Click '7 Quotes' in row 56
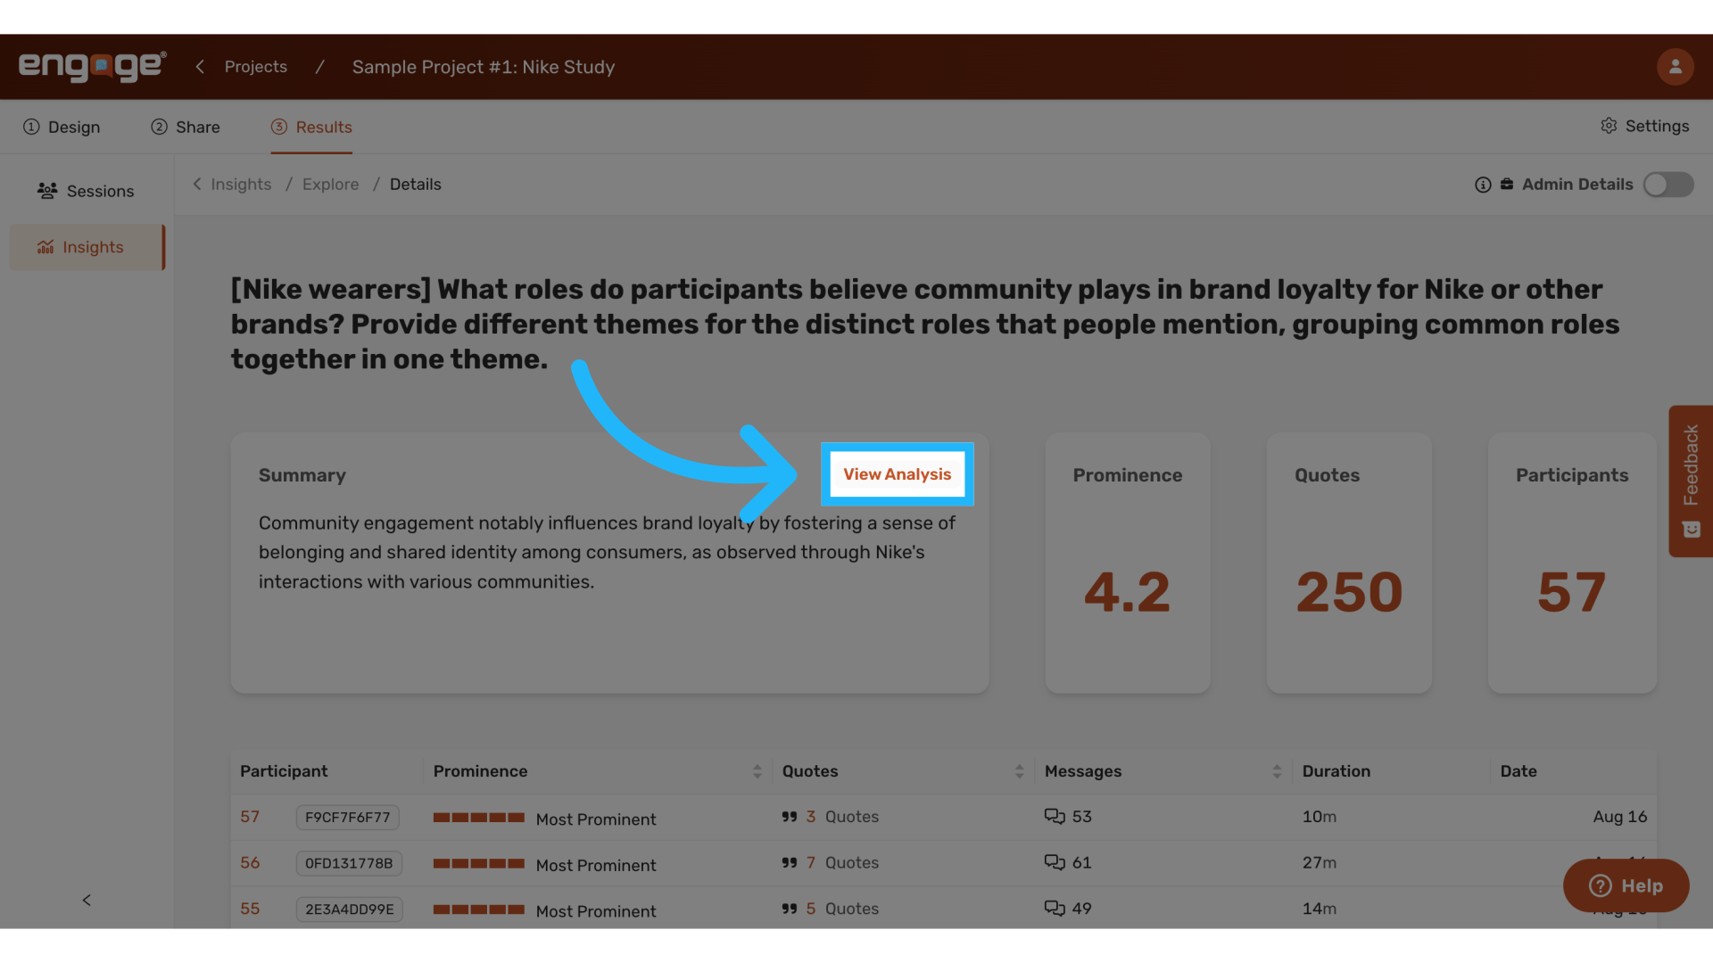Image resolution: width=1713 pixels, height=963 pixels. click(842, 863)
